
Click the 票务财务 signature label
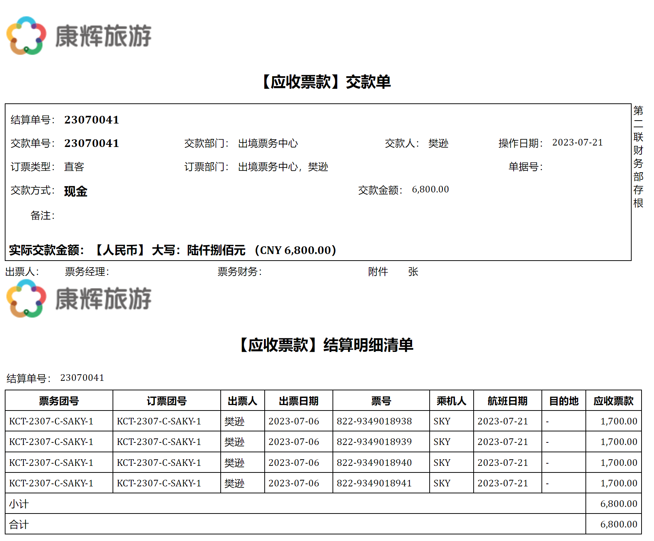click(x=240, y=272)
